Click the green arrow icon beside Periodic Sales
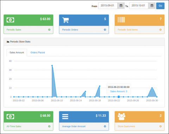 (x=49, y=30)
